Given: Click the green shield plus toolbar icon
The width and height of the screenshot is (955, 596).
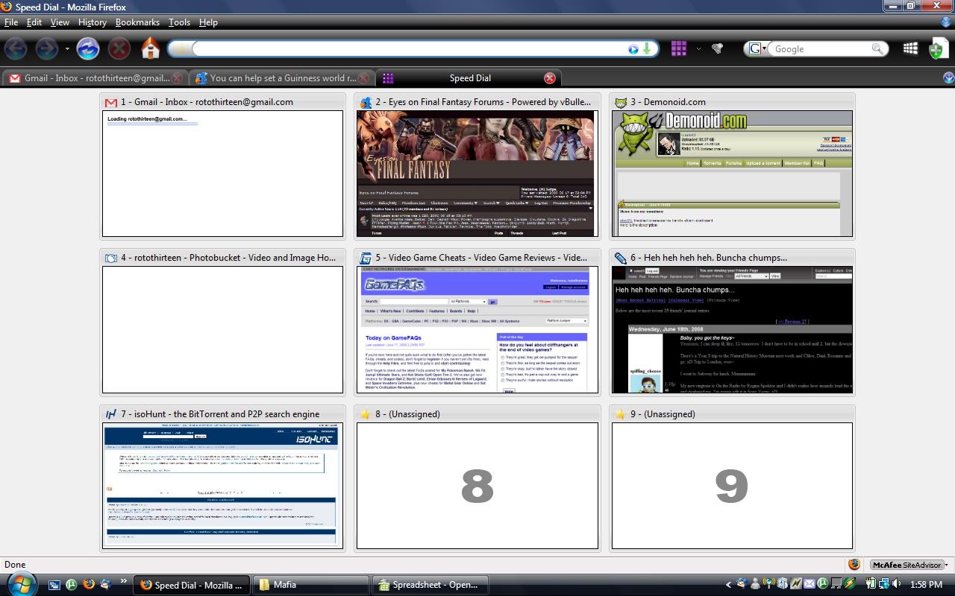Looking at the screenshot, I should click(937, 49).
